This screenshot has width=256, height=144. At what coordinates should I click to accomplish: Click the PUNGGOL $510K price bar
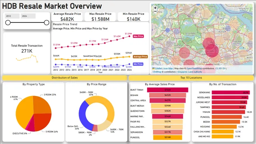point(168,137)
